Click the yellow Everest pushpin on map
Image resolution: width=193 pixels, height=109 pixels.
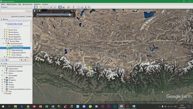(89, 67)
